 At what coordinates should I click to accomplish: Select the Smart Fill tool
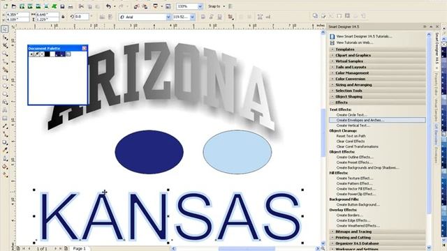5,70
